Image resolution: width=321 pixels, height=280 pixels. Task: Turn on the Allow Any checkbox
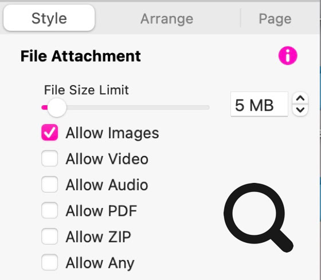tap(49, 262)
